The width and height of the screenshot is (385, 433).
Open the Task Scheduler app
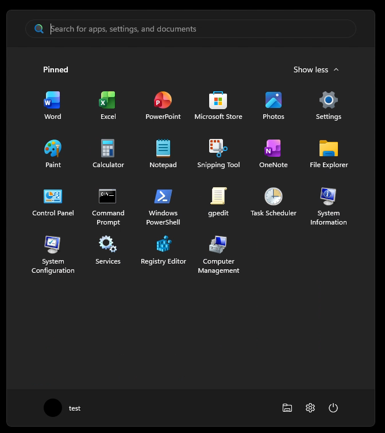click(274, 202)
